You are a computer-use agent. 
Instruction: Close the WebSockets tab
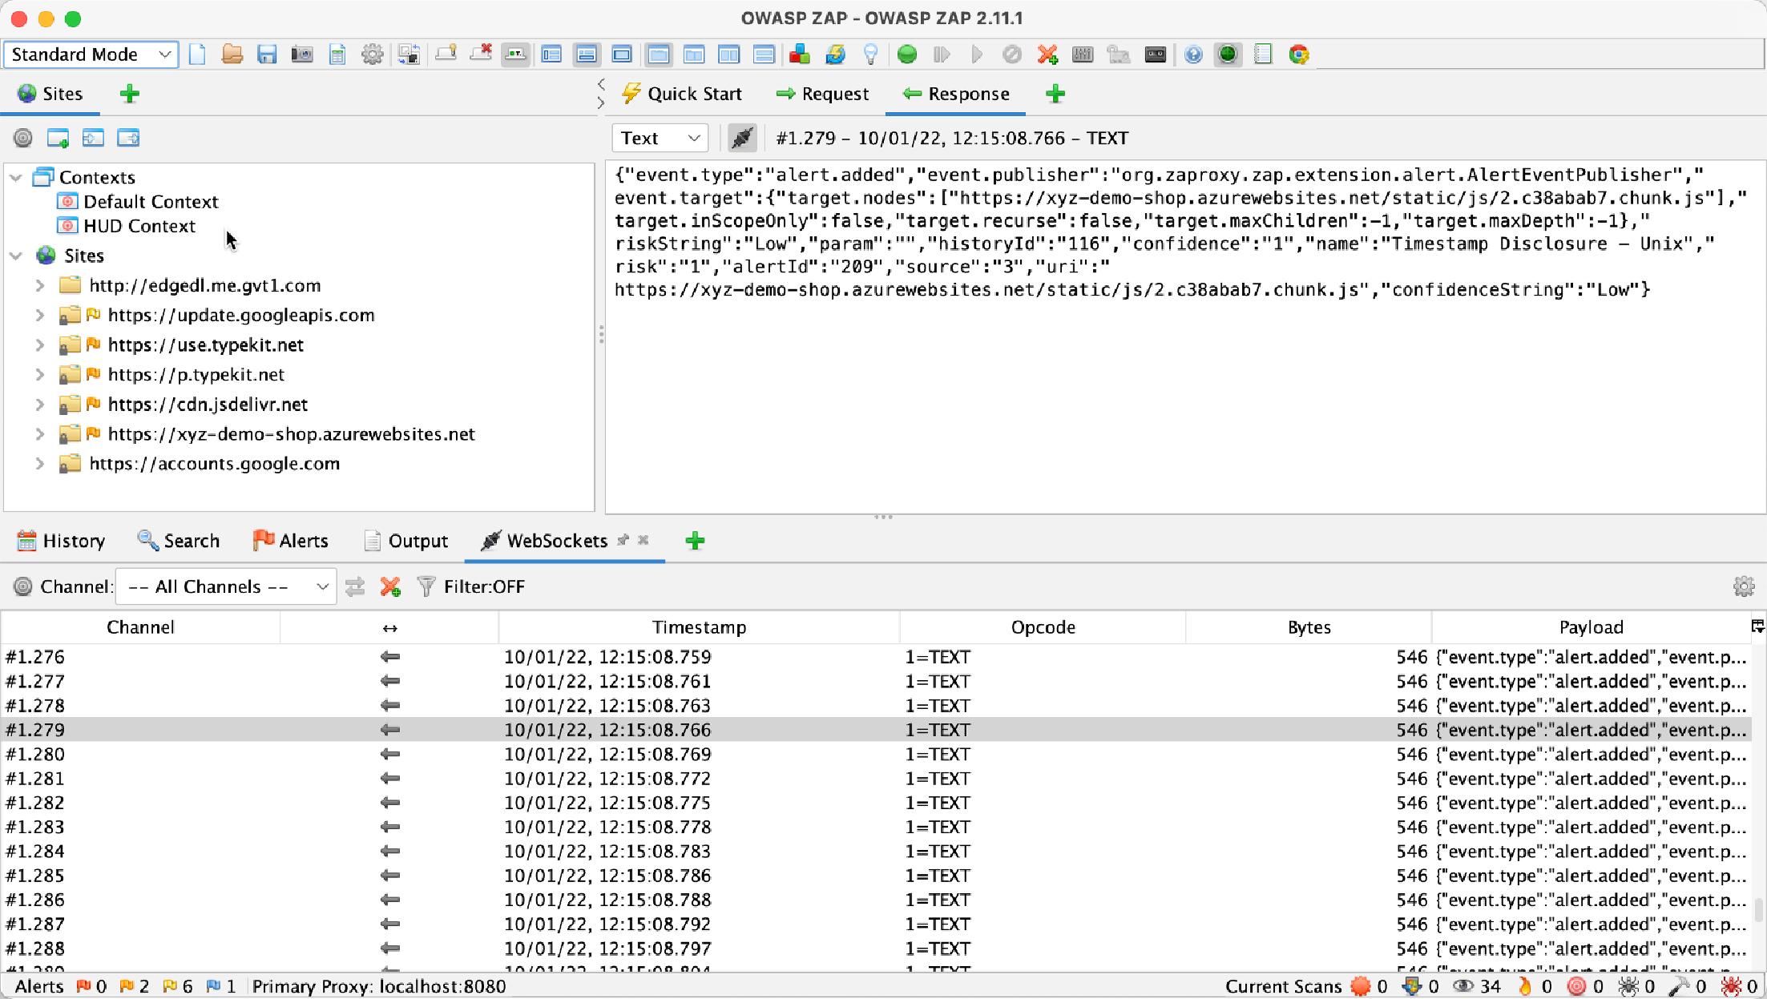point(643,540)
